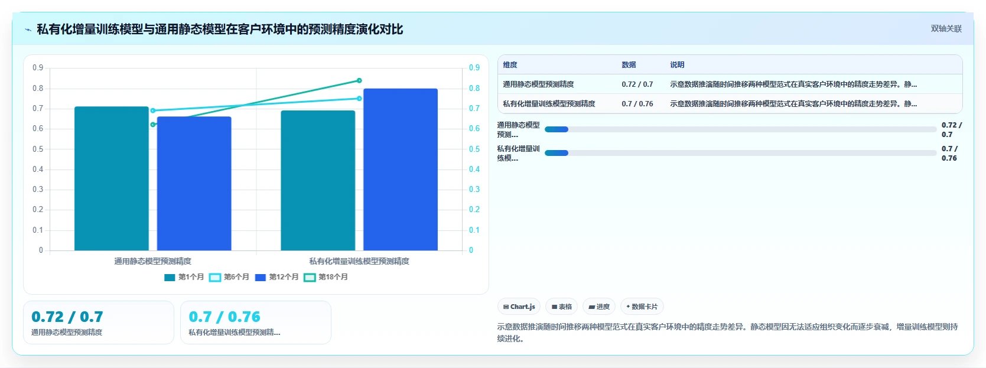Toggle the 第6个月 legend item
The width and height of the screenshot is (986, 368).
tap(229, 277)
